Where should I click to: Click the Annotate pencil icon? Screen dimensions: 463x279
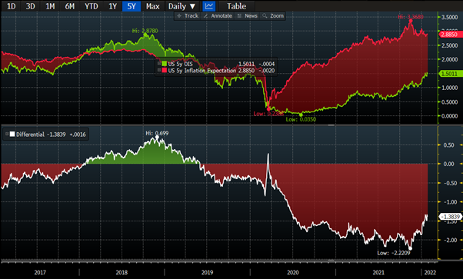(x=206, y=15)
